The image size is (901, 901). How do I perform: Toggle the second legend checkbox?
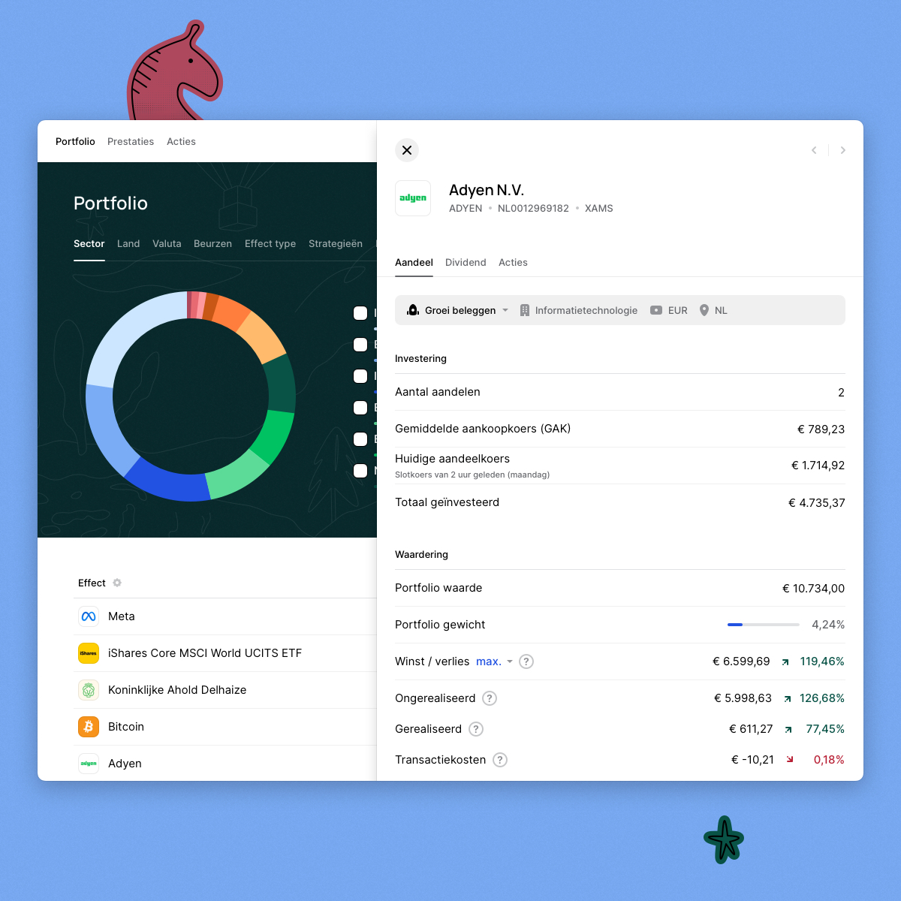click(360, 345)
